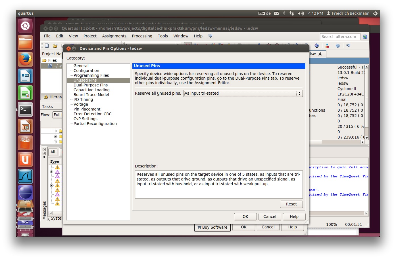
Task: Open the Processing menu
Action: [x=142, y=36]
